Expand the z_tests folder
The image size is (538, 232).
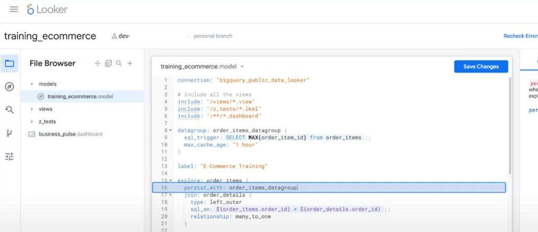[x=32, y=122]
